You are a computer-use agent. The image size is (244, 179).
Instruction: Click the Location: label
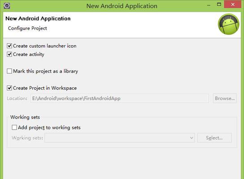pos(17,98)
